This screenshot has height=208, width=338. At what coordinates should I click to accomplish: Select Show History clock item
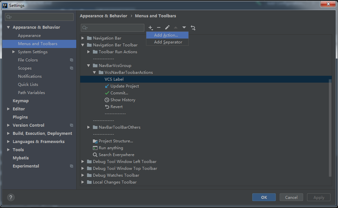point(123,100)
